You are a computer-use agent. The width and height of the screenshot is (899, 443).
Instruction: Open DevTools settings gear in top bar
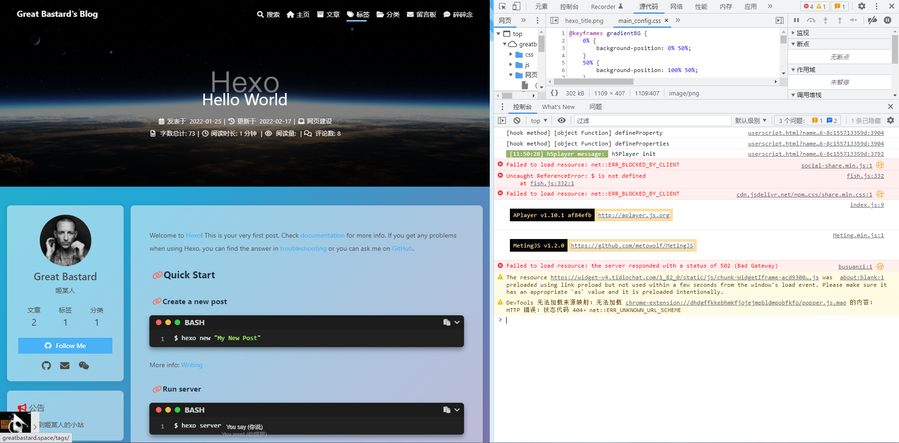coord(862,7)
